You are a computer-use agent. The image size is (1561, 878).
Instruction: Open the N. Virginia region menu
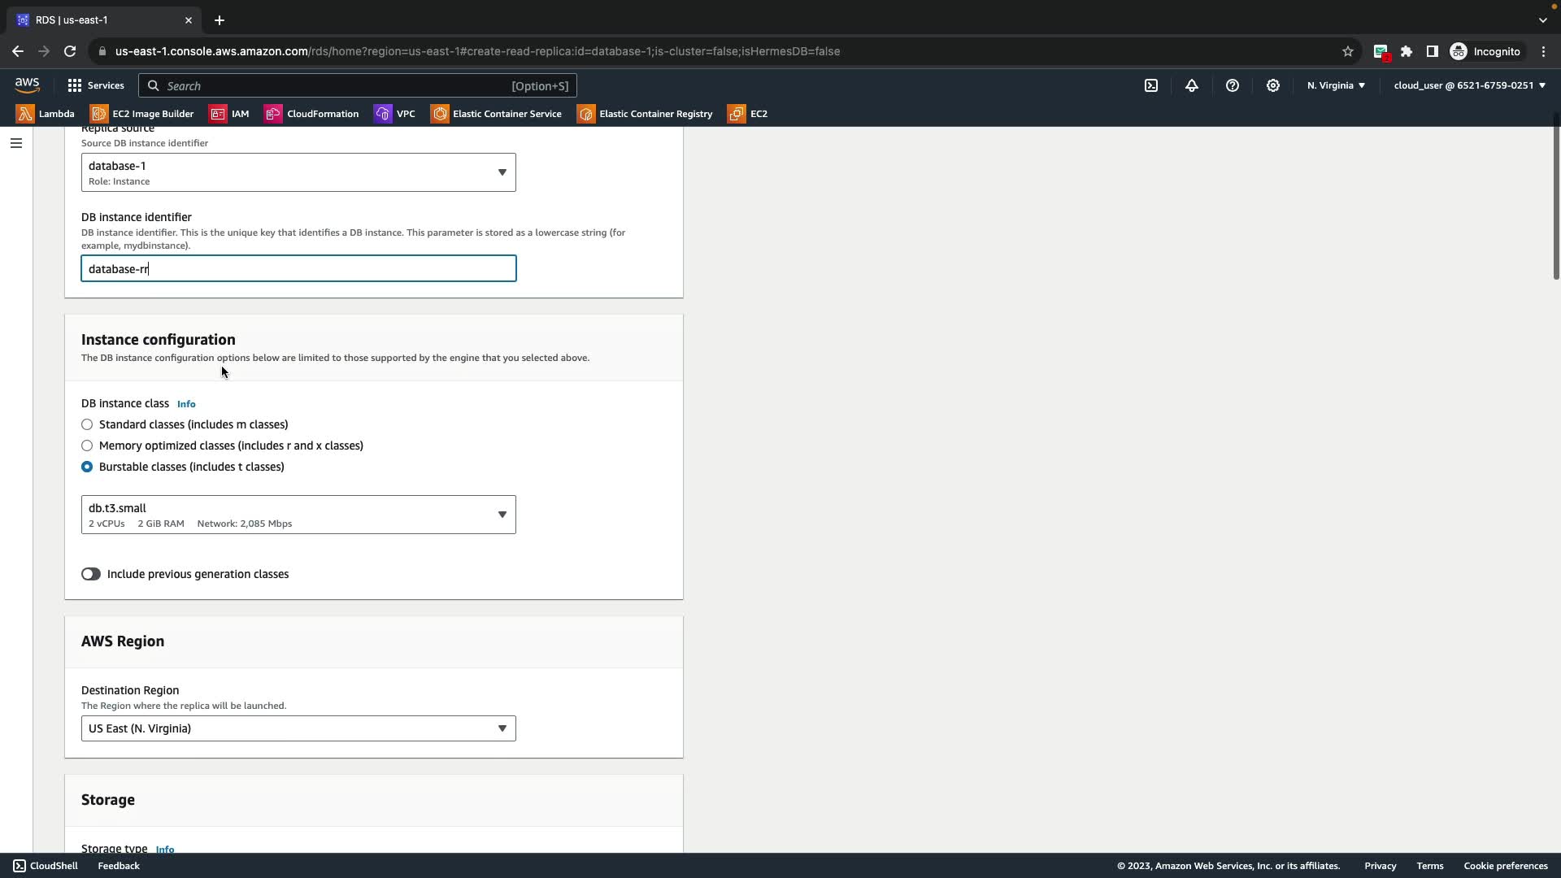[1336, 85]
